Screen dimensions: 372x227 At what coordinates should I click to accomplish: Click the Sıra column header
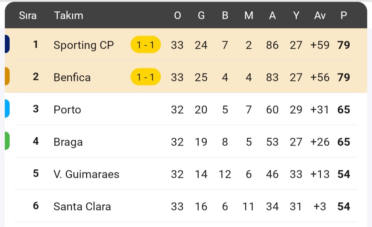pos(28,15)
